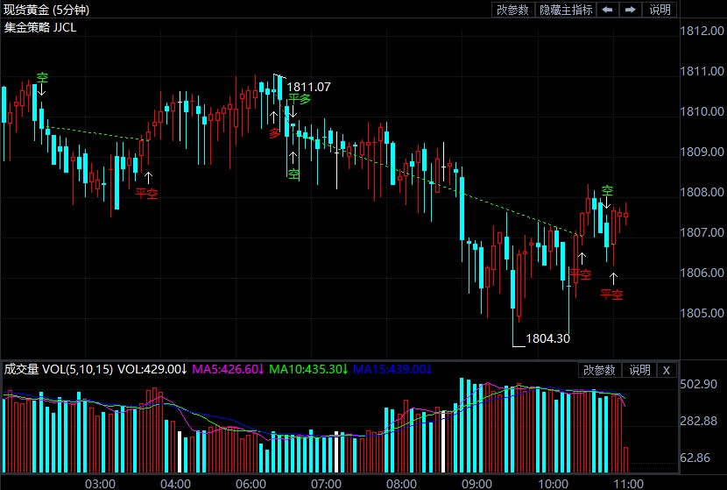
Task: Click the 1804.30 low price label
Action: coord(547,338)
